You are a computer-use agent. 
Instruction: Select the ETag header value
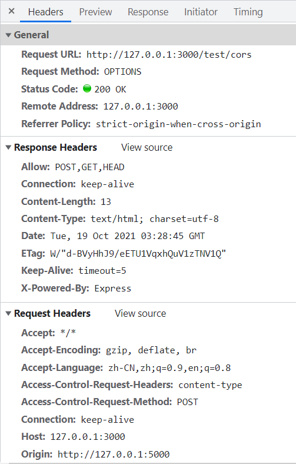point(138,254)
